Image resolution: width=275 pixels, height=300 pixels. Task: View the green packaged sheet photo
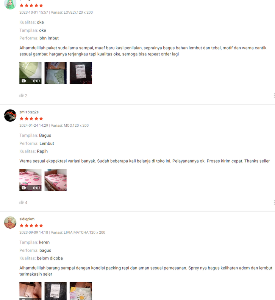[x=56, y=73]
